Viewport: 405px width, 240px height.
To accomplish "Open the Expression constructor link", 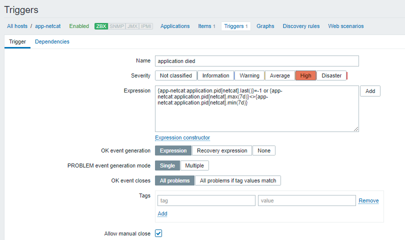I will pyautogui.click(x=182, y=137).
